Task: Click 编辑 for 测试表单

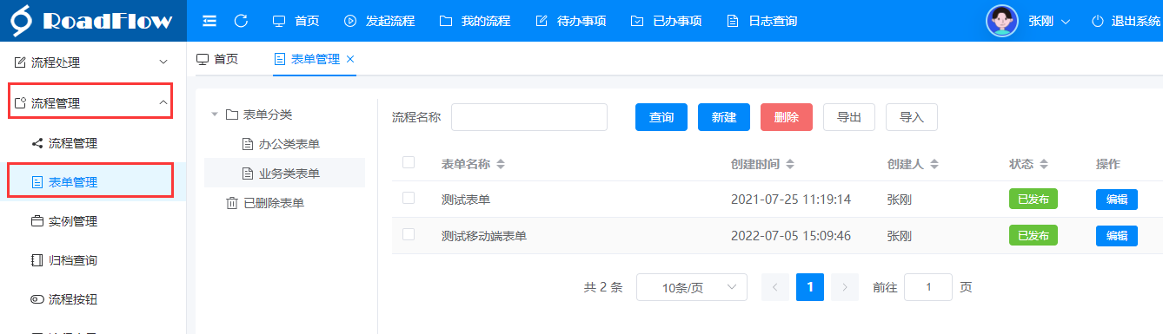Action: (1117, 200)
